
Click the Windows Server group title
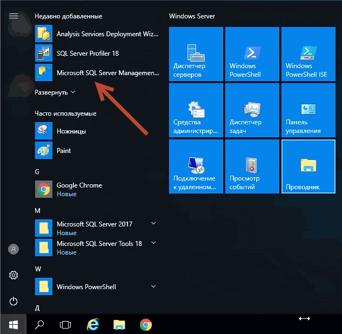[x=192, y=16]
